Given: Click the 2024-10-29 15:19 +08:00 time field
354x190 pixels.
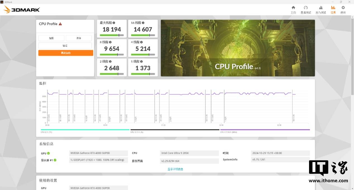Looking at the screenshot, I should coord(280,153).
